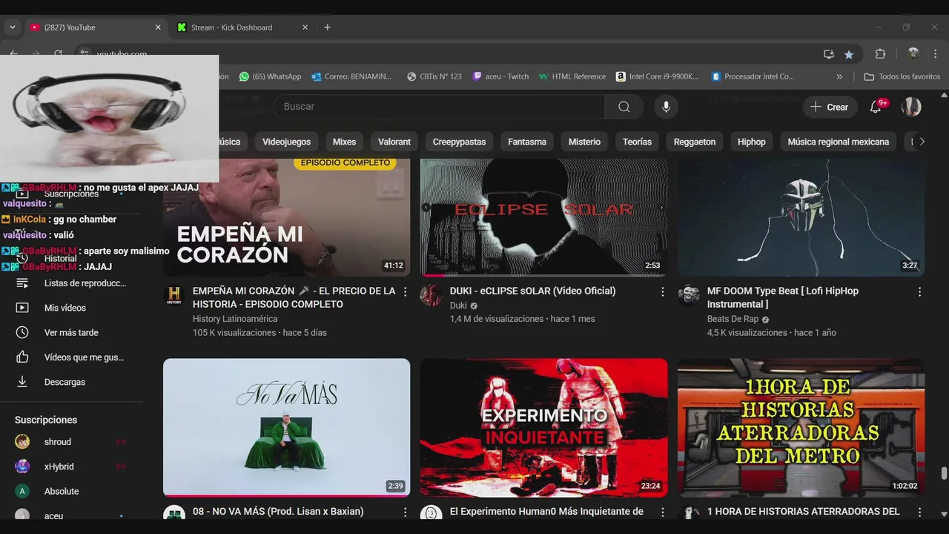Image resolution: width=949 pixels, height=534 pixels.
Task: Select the Misterio category chip
Action: pos(584,142)
